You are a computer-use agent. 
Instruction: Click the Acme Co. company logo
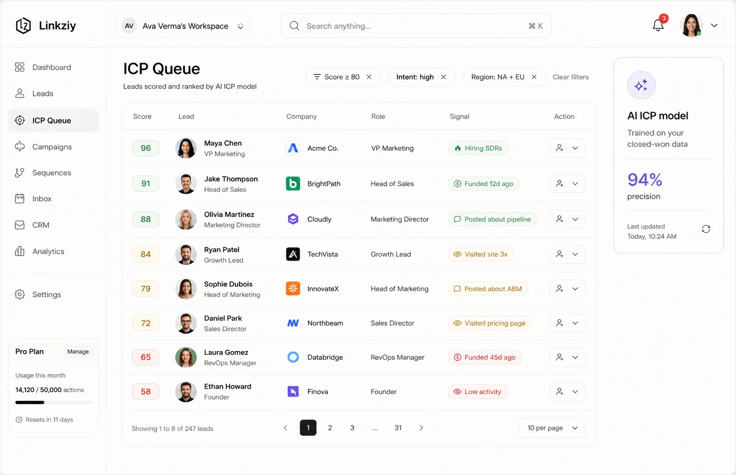[x=293, y=148]
